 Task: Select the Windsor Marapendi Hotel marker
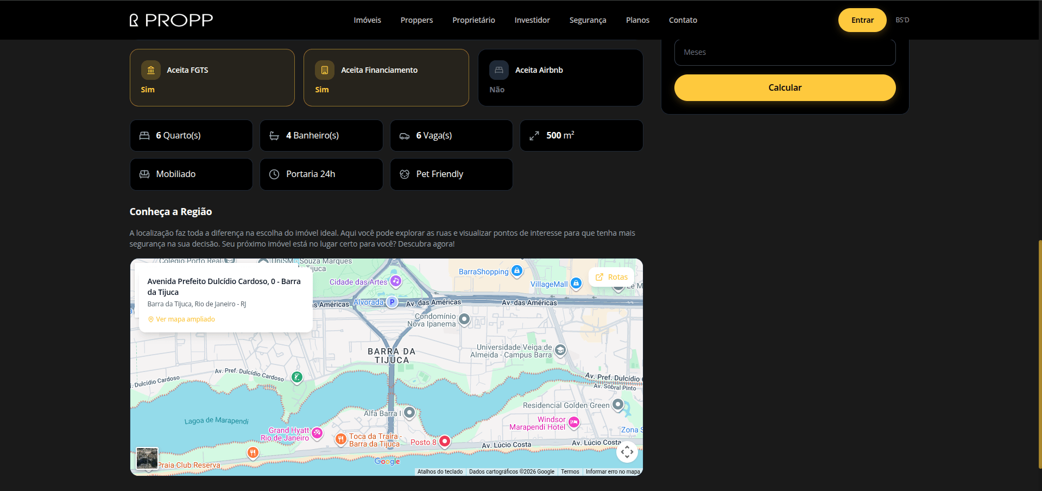pos(574,422)
